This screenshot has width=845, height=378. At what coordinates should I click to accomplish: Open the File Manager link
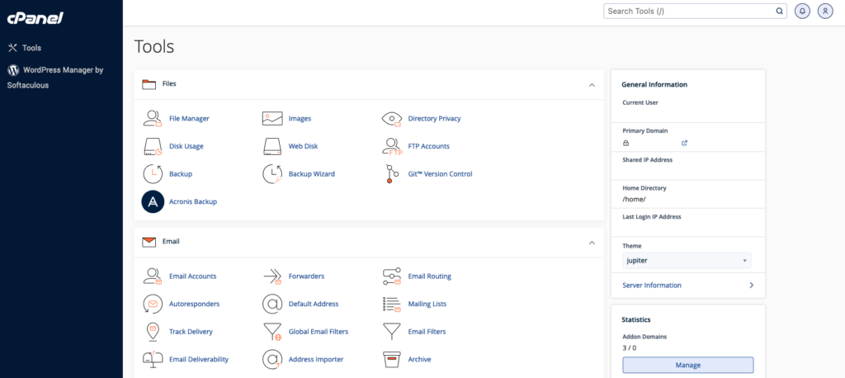(x=189, y=118)
